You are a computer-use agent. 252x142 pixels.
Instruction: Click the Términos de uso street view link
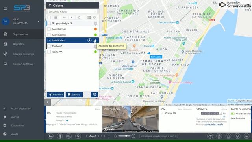tap(130, 131)
